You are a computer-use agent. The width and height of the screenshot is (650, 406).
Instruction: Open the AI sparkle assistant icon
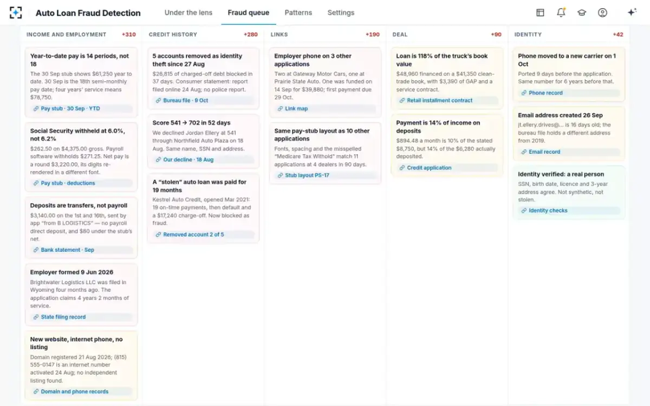click(x=632, y=12)
